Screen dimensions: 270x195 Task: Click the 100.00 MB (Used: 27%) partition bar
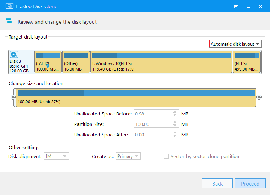click(x=136, y=97)
